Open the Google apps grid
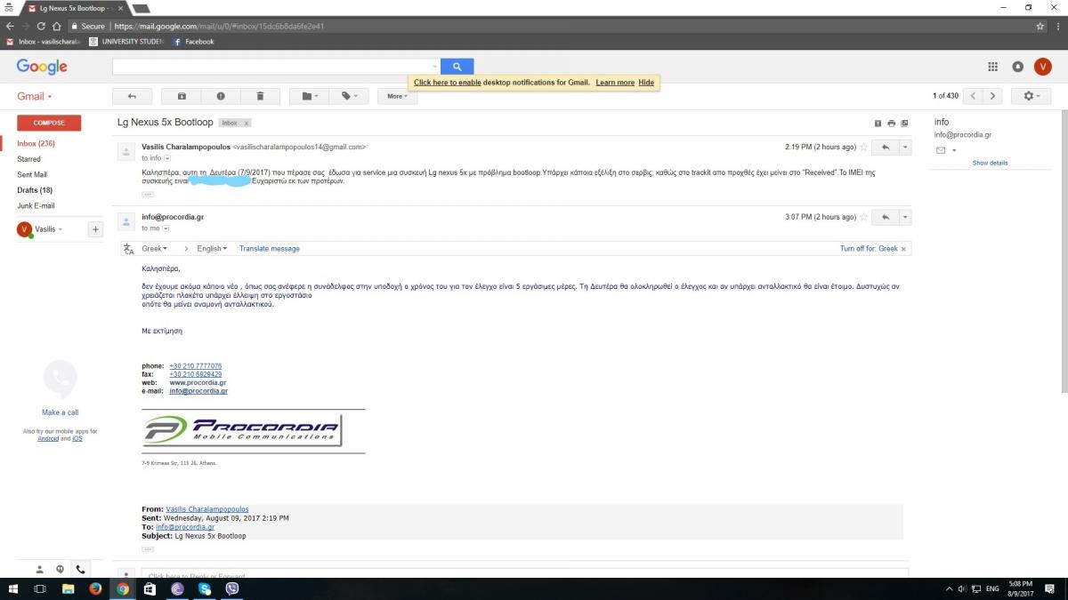This screenshot has width=1068, height=600. point(992,67)
